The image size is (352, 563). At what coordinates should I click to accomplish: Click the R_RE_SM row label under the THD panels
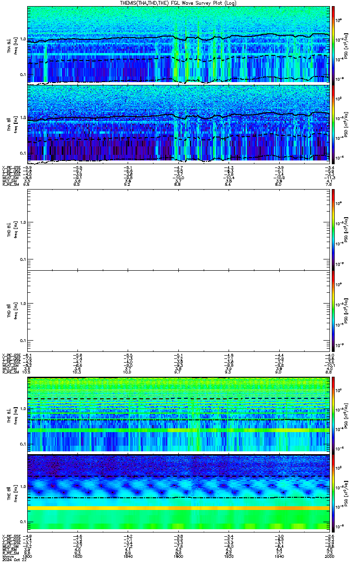coord(10,372)
